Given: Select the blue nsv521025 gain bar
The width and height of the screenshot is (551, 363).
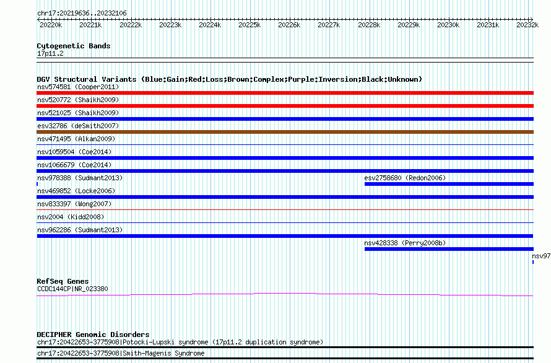Looking at the screenshot, I should click(285, 119).
